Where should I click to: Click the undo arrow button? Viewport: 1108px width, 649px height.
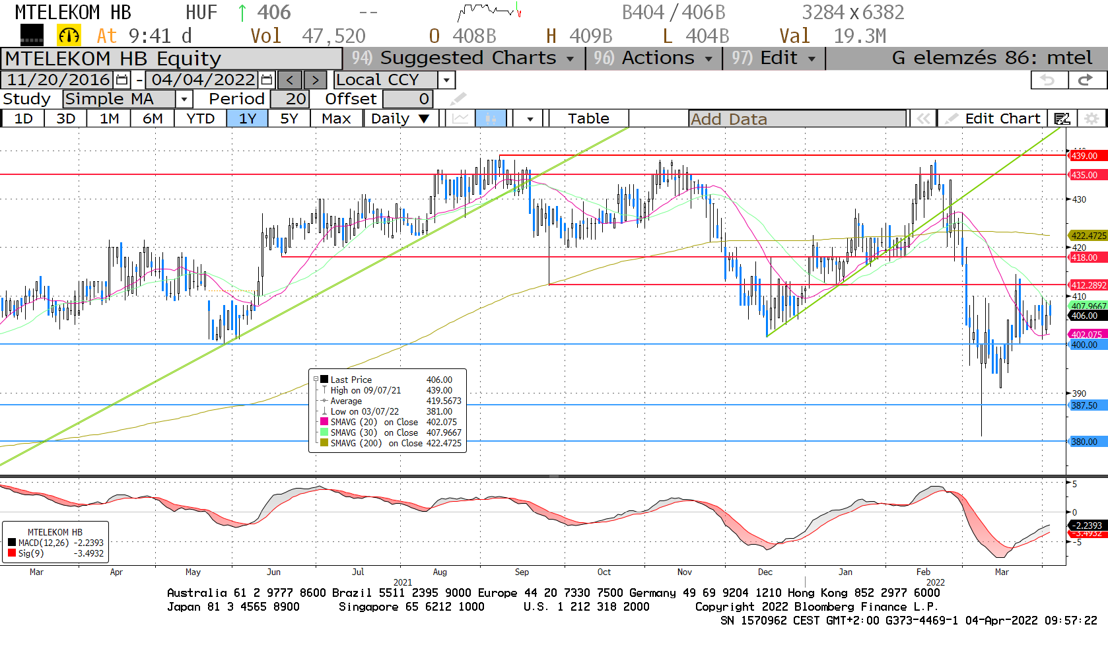tap(1049, 80)
